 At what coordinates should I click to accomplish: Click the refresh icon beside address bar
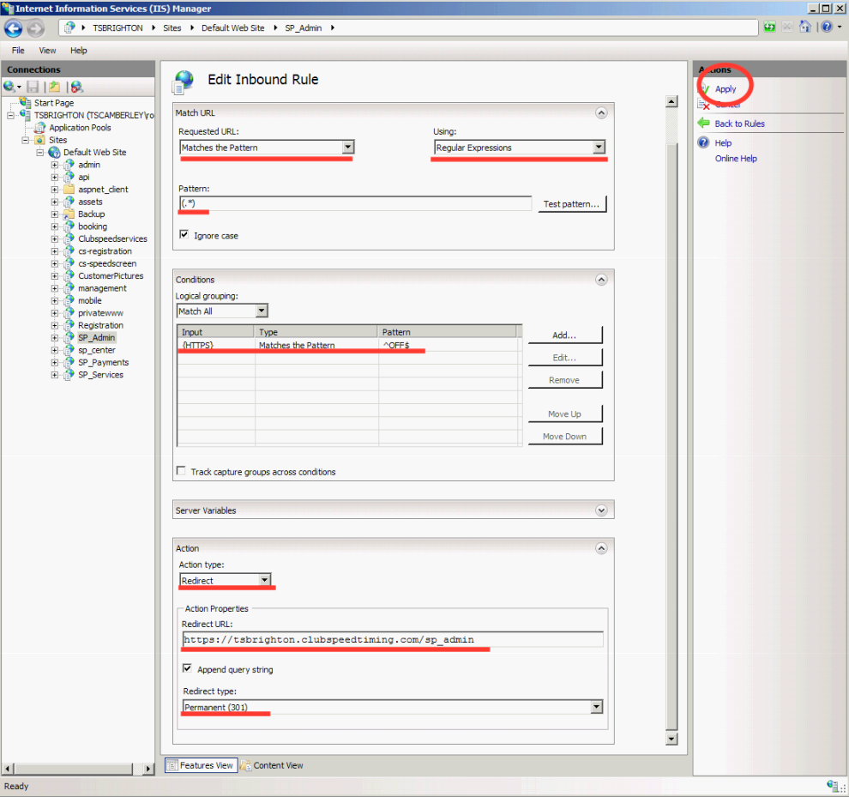tap(769, 27)
